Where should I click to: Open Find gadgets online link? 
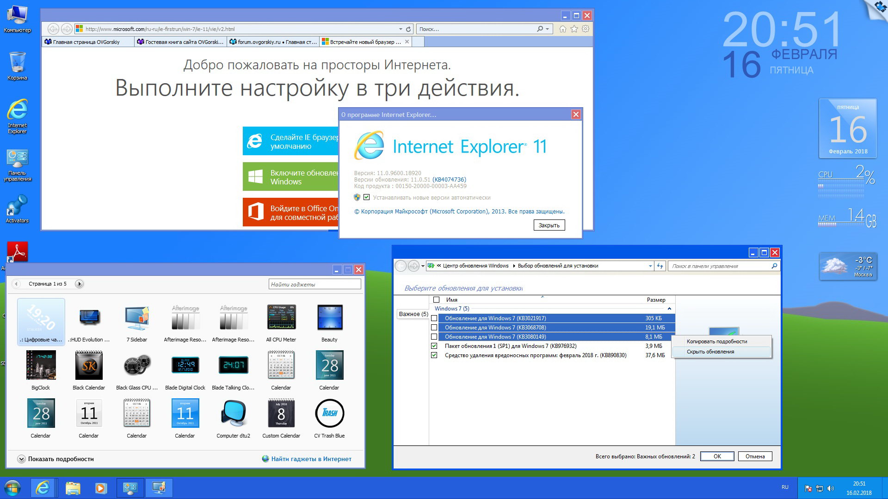pyautogui.click(x=311, y=459)
